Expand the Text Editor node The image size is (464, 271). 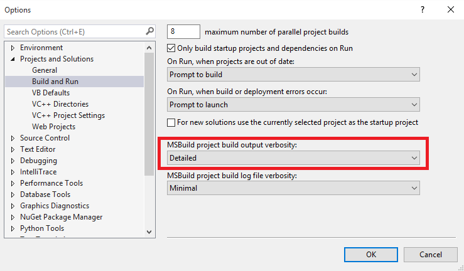point(13,149)
